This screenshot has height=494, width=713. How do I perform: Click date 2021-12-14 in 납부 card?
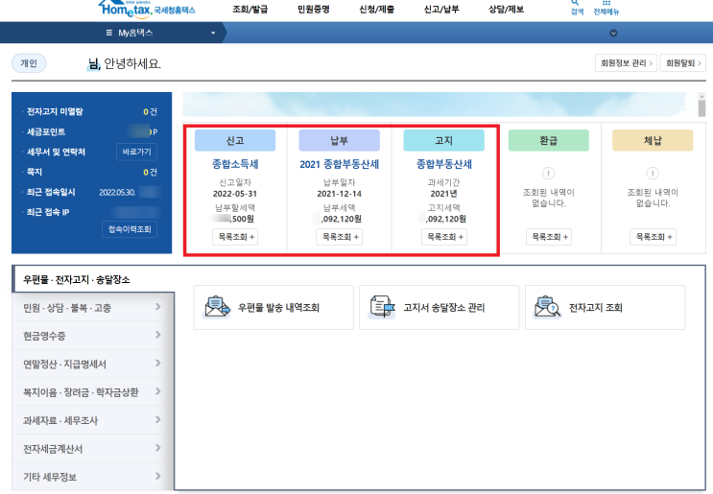(339, 194)
